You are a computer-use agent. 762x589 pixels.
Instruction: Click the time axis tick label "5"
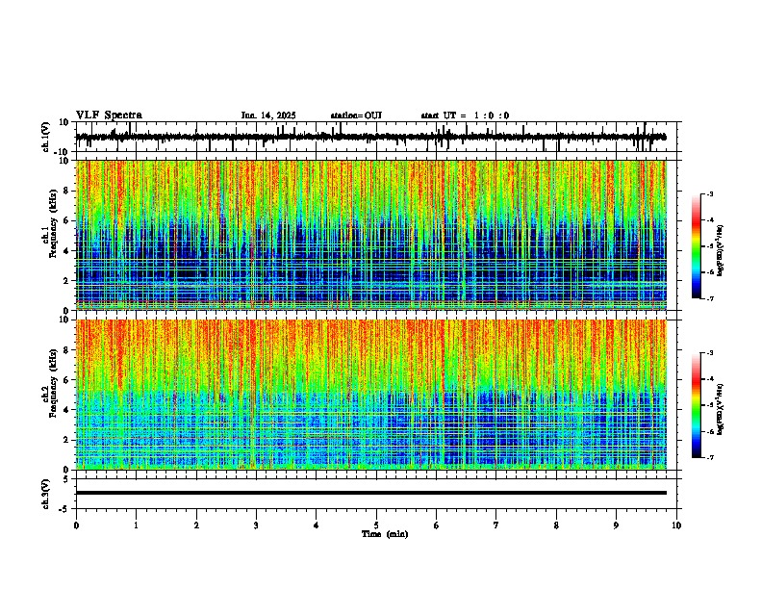click(x=376, y=525)
